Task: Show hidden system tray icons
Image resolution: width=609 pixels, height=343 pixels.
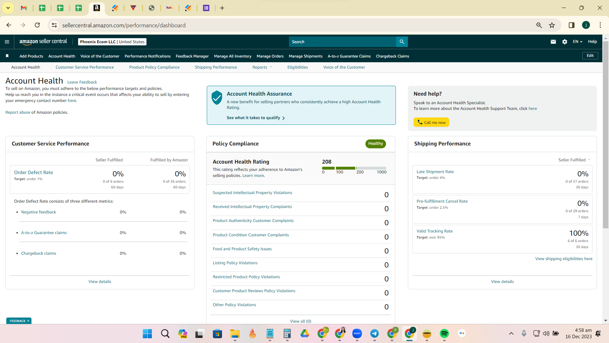Action: [x=511, y=333]
